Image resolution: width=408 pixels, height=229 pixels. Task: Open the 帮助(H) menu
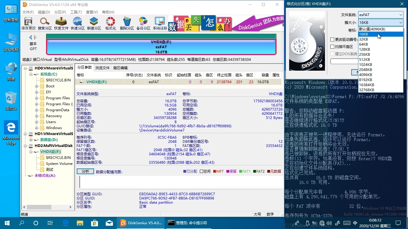tap(108, 12)
